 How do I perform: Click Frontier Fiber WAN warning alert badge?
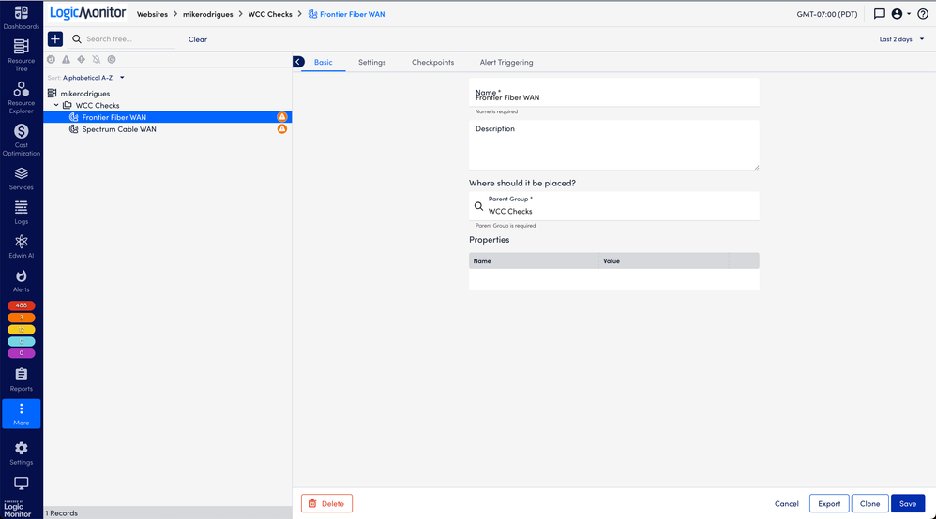point(281,117)
